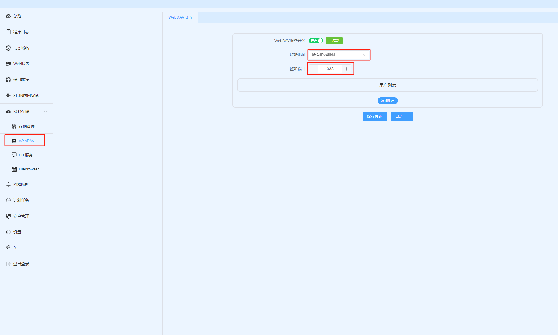
Task: Toggle the WebDAV service switch off
Action: tap(316, 41)
